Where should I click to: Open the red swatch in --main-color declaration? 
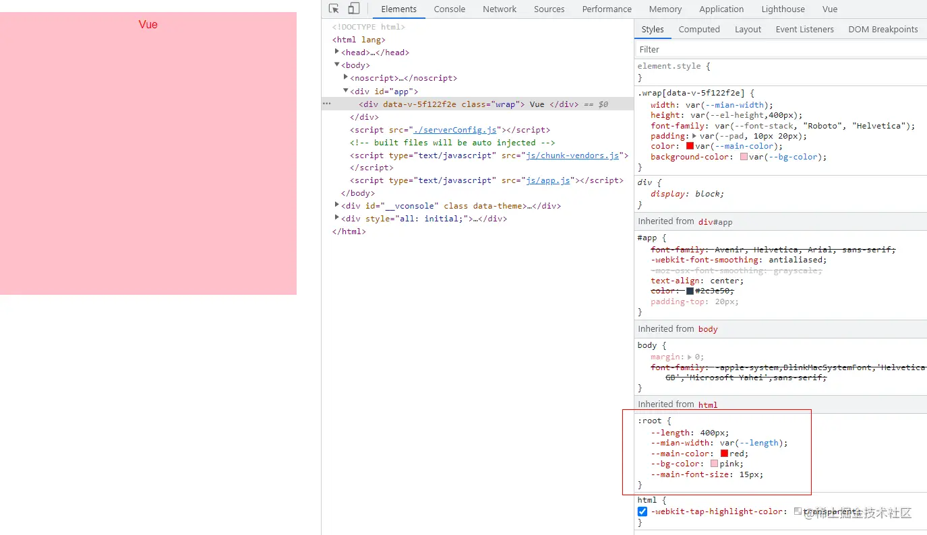pos(724,454)
